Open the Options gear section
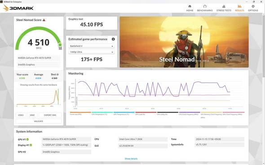The image size is (265, 165). (253, 8)
